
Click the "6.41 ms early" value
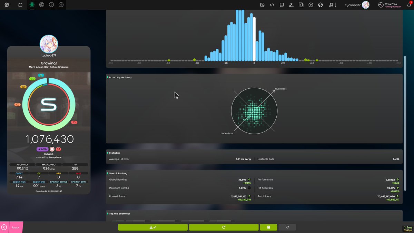pyautogui.click(x=243, y=159)
